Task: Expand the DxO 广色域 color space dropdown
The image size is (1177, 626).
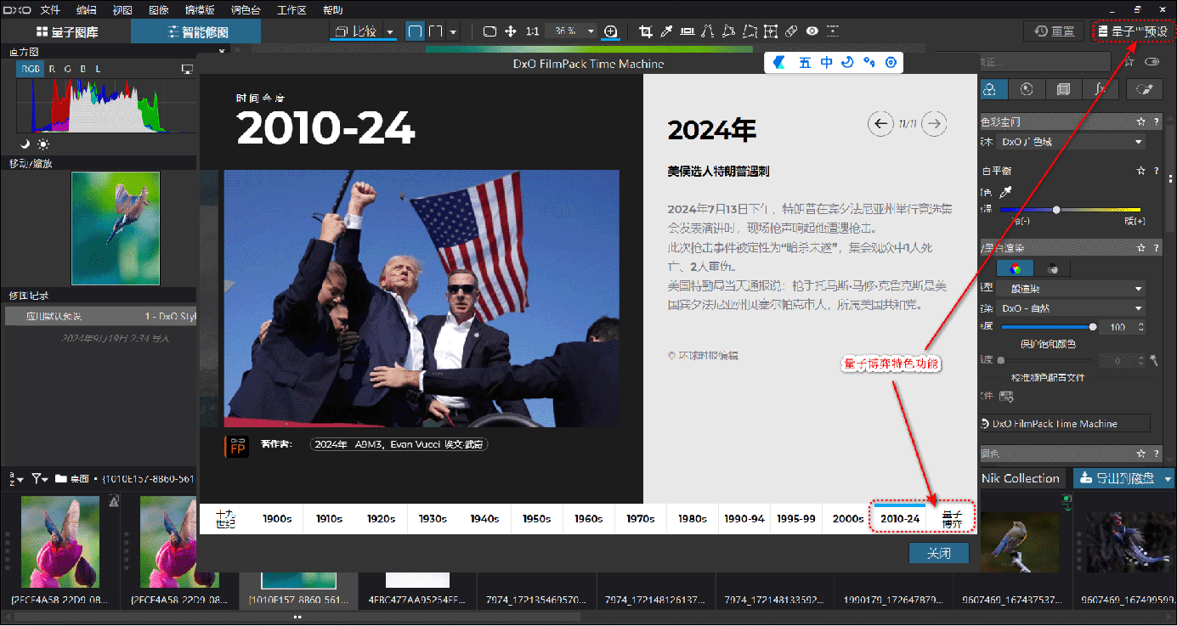Action: pos(1139,142)
